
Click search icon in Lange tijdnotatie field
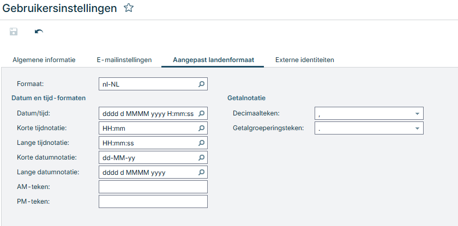[201, 143]
